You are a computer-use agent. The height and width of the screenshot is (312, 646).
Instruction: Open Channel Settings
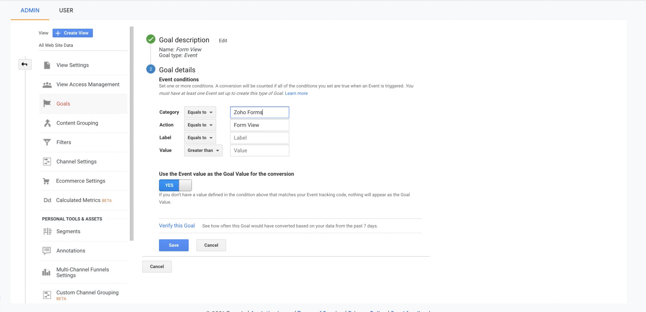point(76,161)
